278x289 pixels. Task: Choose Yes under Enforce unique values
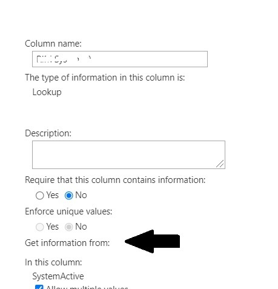tap(39, 227)
